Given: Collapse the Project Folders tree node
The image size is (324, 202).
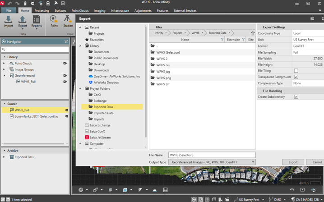Looking at the screenshot, I should (x=80, y=88).
